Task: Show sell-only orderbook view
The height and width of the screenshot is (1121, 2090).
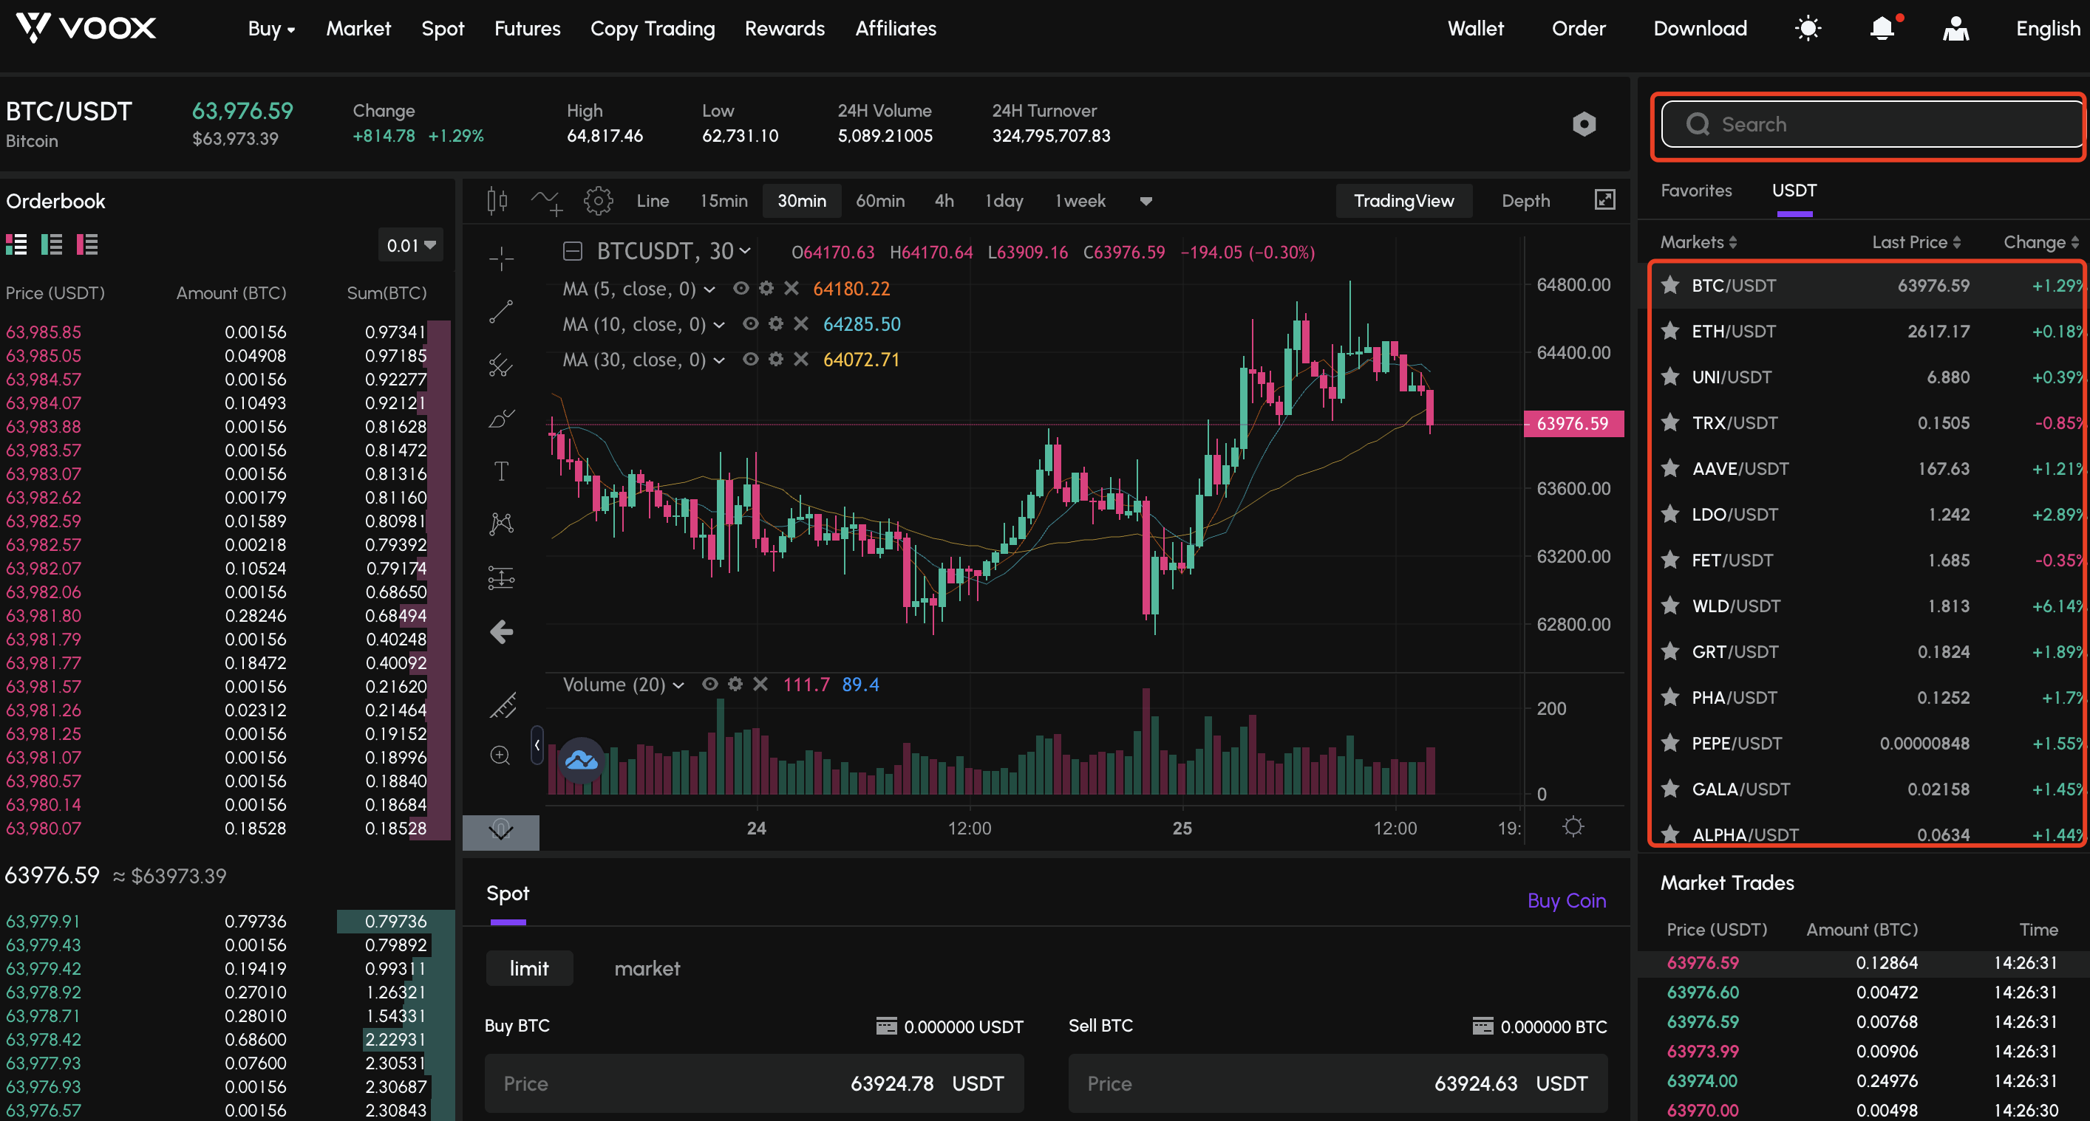Action: pos(86,244)
